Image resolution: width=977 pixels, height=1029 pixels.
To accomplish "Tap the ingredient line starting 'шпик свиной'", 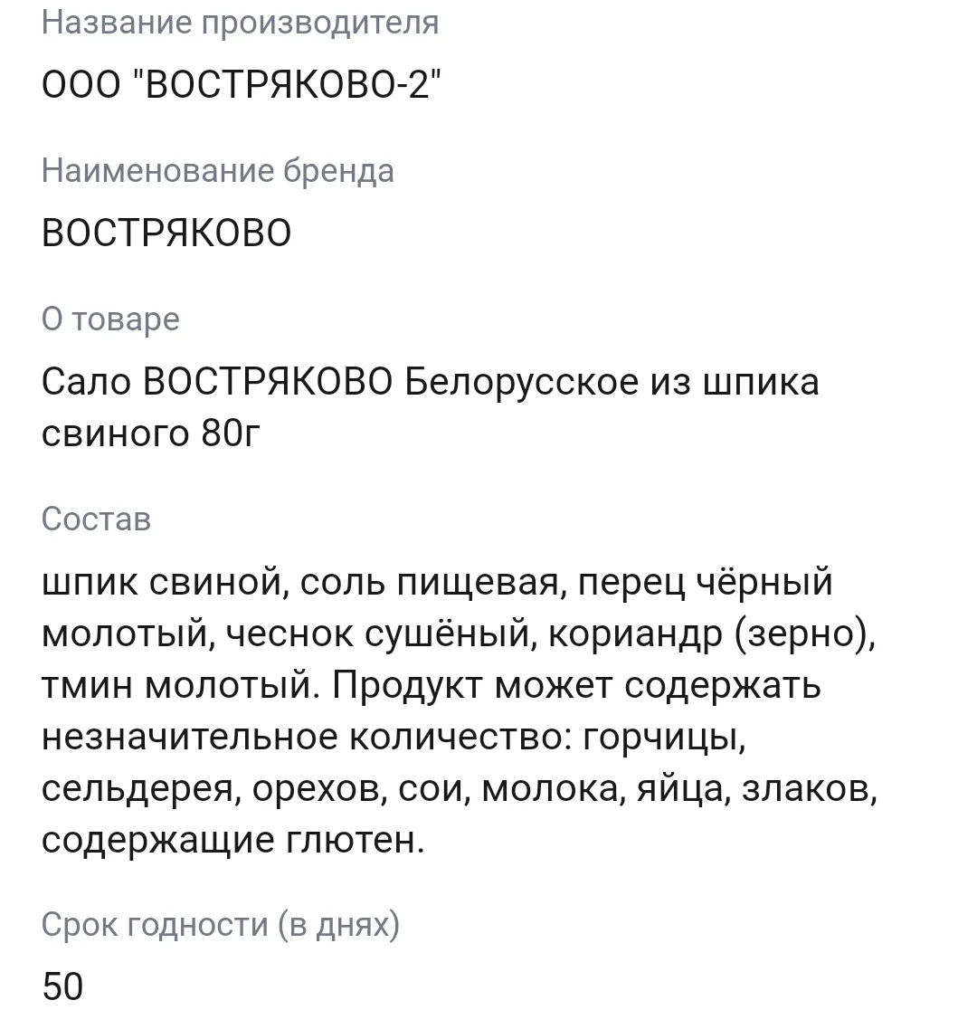I will coord(437,582).
